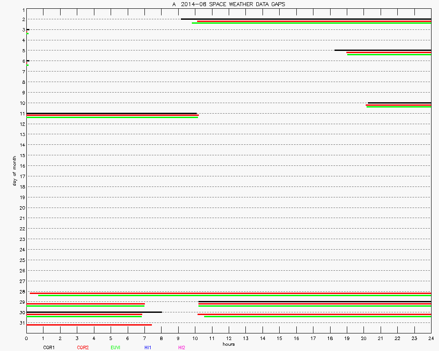
Task: Click the hour 24 tick label
Action: pos(431,338)
